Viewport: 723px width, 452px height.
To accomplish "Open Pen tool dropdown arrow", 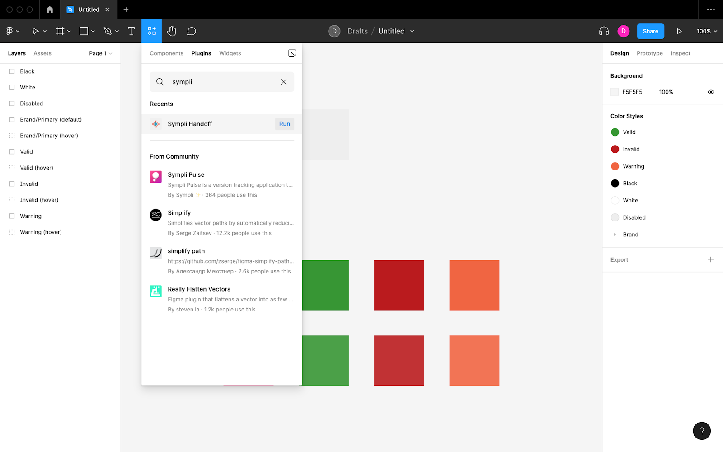I will click(x=117, y=31).
